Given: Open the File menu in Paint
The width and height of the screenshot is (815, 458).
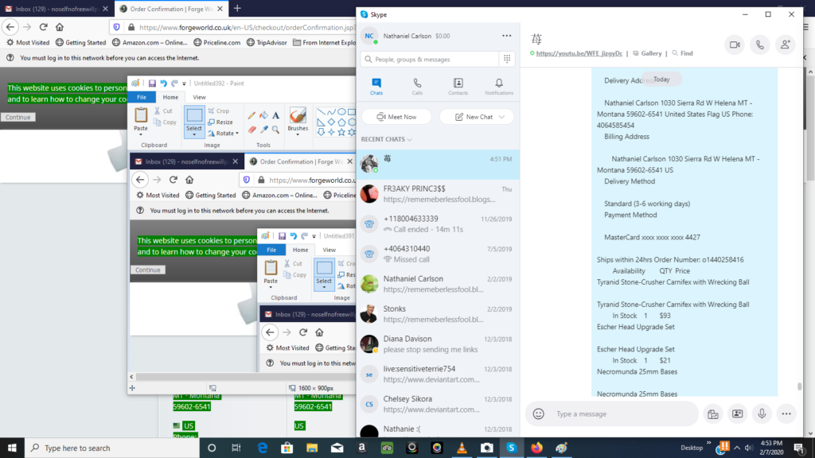Looking at the screenshot, I should pyautogui.click(x=142, y=97).
